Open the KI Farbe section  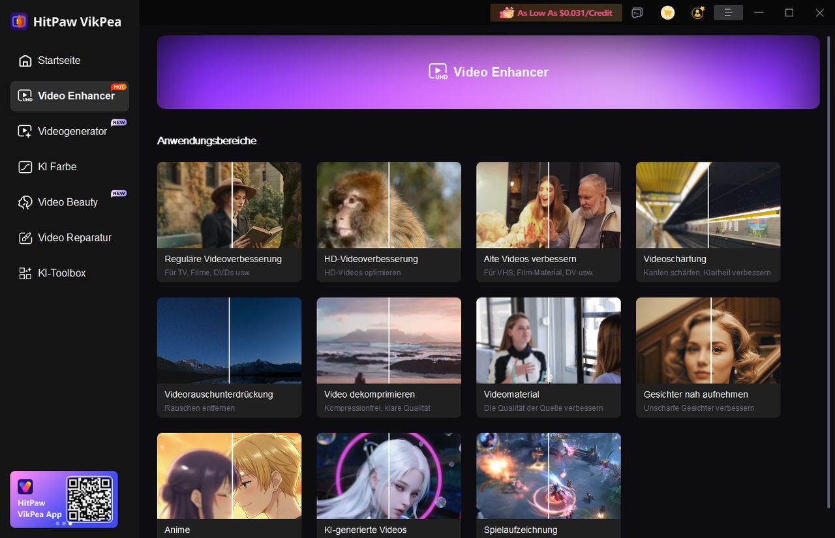[x=69, y=167]
